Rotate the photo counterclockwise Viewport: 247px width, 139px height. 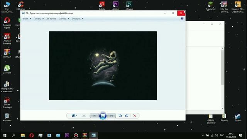(x=120, y=116)
